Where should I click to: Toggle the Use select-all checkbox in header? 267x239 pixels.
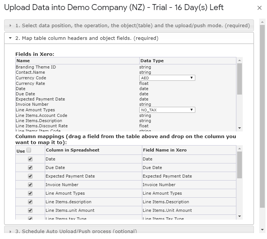29,150
